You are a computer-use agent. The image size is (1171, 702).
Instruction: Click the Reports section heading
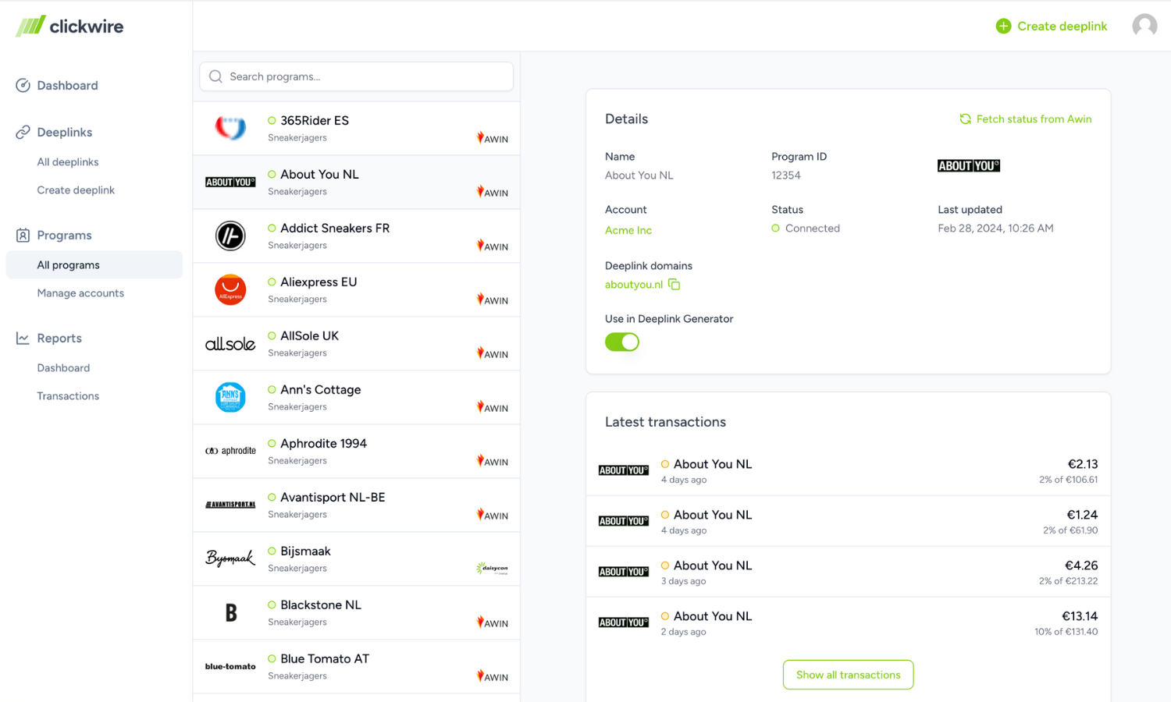[x=59, y=339]
